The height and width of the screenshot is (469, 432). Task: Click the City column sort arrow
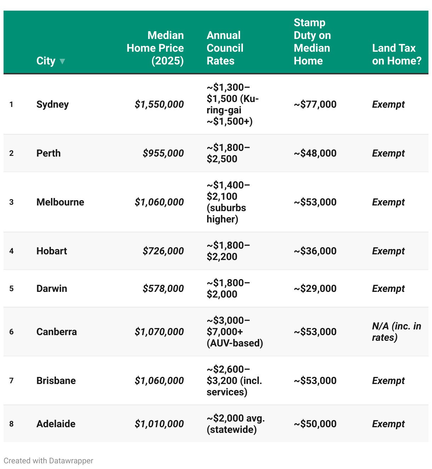coord(62,61)
